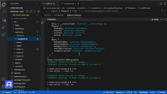
Task: Open the Manage gear icon
Action: 3,87
